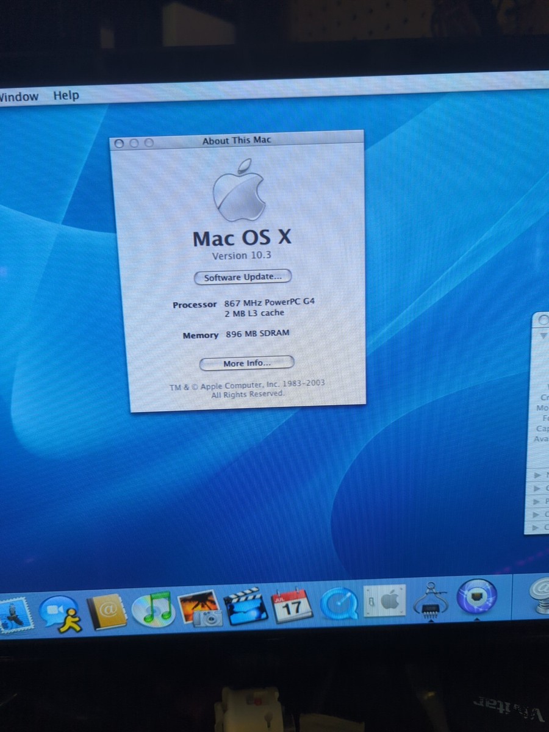Open System Preferences from the Dock
The image size is (549, 732).
pyautogui.click(x=385, y=601)
